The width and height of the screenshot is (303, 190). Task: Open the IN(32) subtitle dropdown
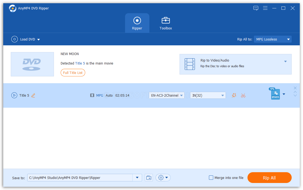pos(208,95)
